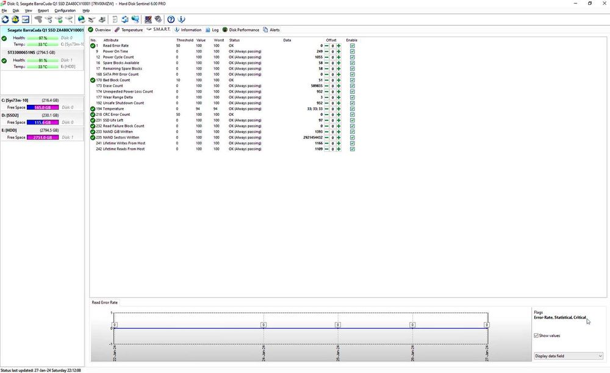The width and height of the screenshot is (610, 373).
Task: Toggle Enable checkbox for Lifetime Reads From Host
Action: (x=352, y=149)
